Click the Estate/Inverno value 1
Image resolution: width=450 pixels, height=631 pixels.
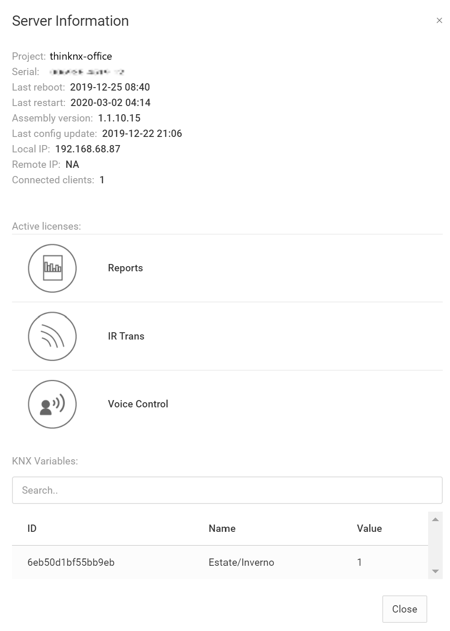[360, 562]
